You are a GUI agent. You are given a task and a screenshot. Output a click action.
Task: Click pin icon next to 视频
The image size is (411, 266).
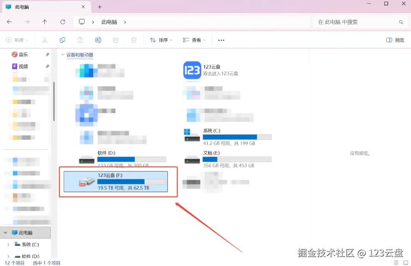click(x=47, y=66)
